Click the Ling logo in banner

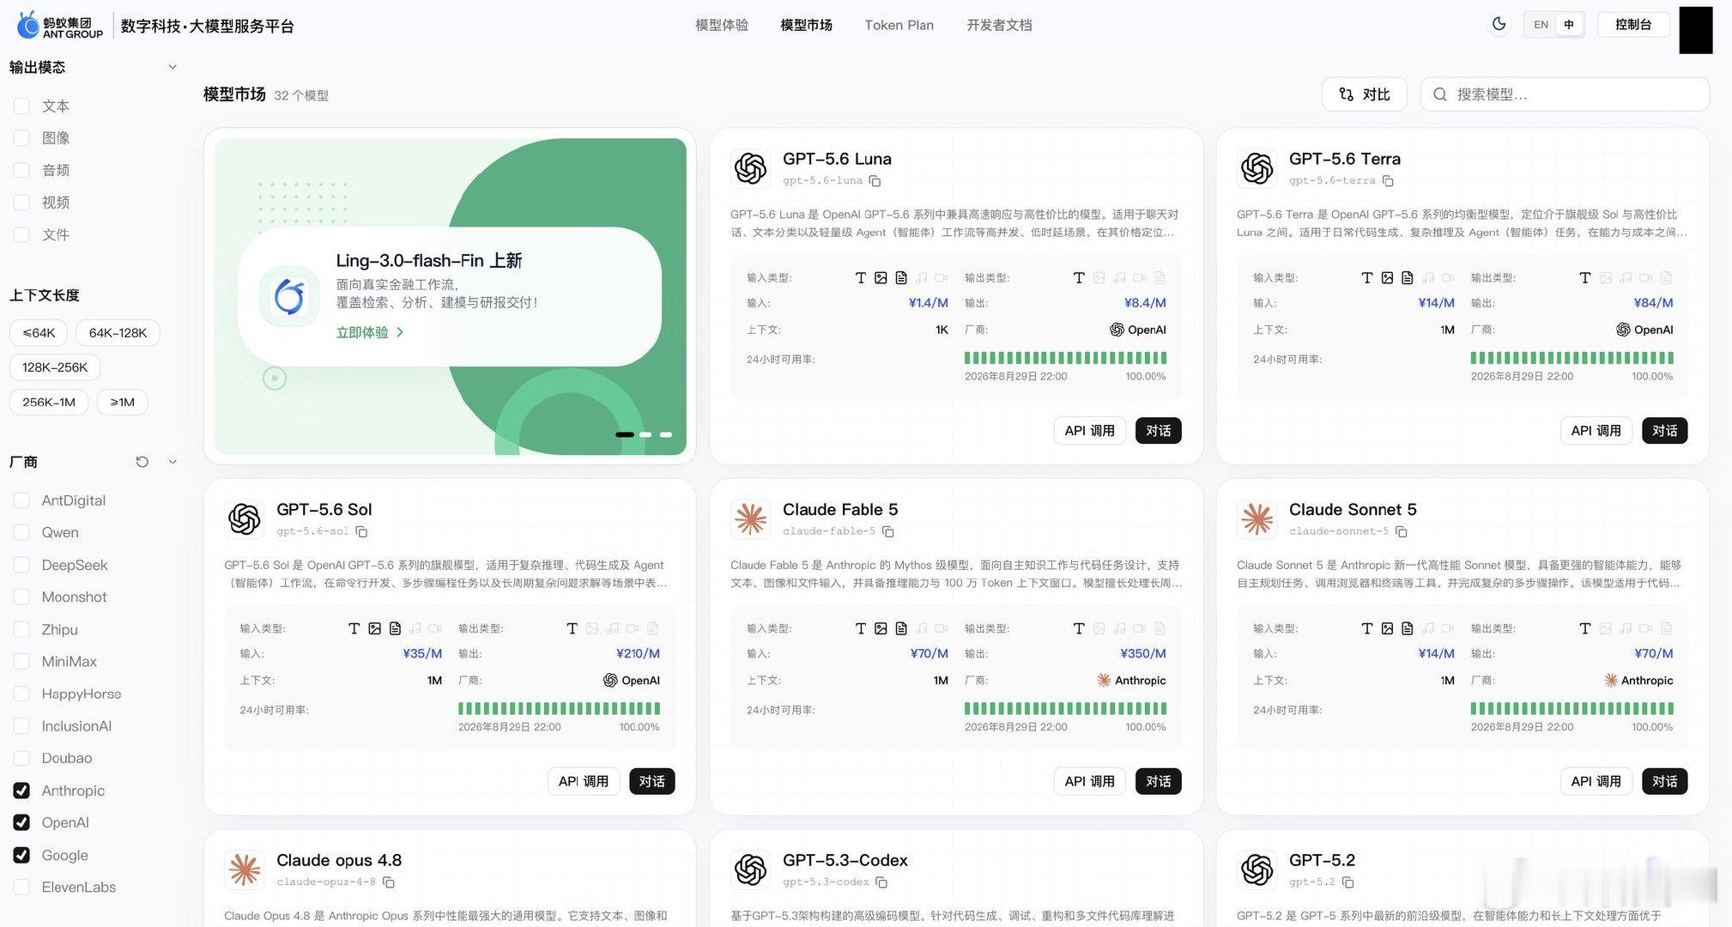(x=289, y=297)
